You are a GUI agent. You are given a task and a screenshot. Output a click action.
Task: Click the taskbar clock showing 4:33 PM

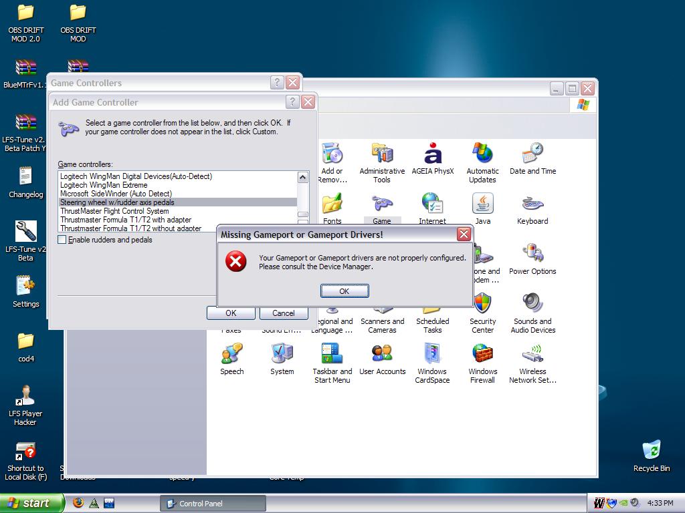[x=660, y=503]
